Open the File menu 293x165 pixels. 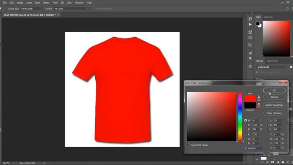(x=5, y=3)
